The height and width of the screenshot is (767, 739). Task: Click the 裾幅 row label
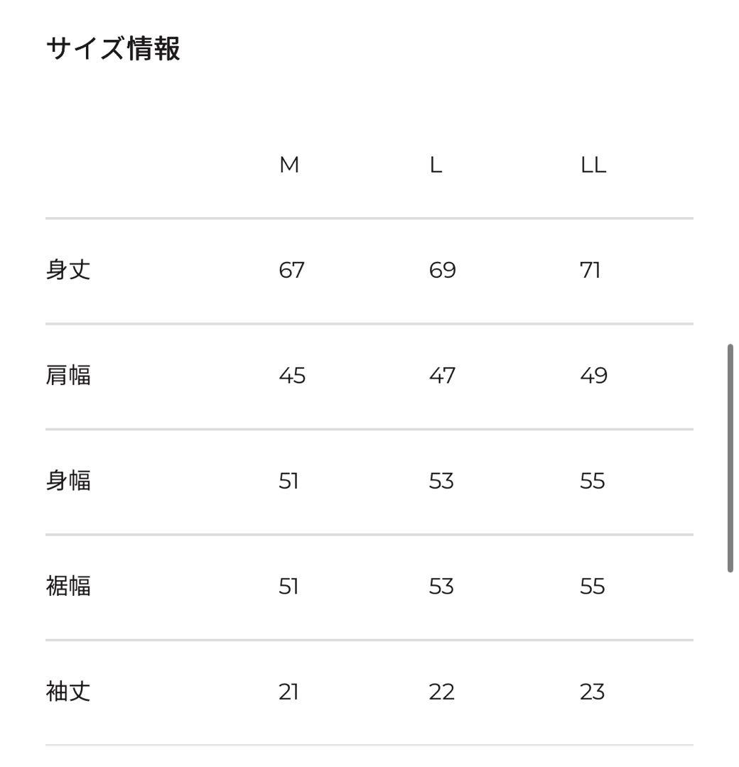(68, 586)
